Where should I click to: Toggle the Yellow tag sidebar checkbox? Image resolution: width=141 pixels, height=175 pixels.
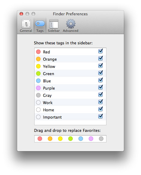coord(100,66)
